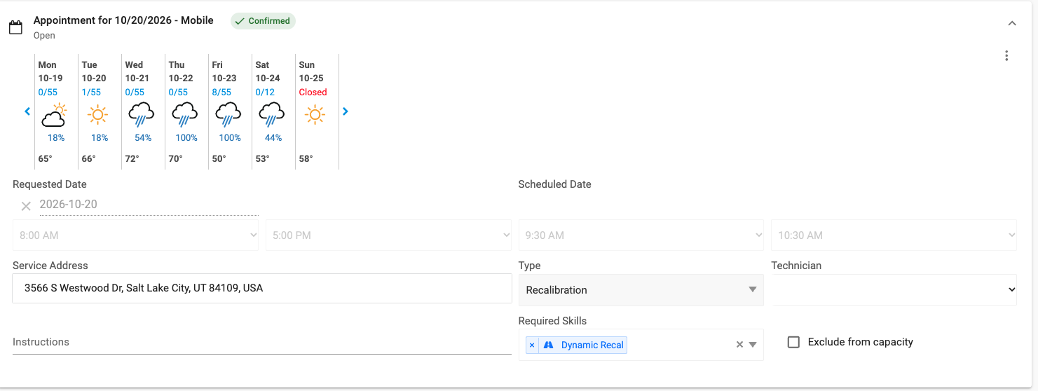Open the Technician dropdown

click(894, 289)
